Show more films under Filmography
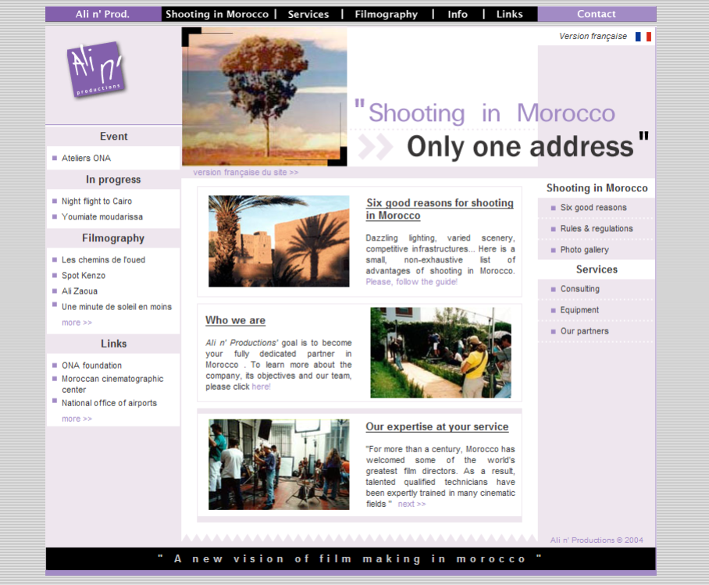The height and width of the screenshot is (585, 709). tap(77, 323)
